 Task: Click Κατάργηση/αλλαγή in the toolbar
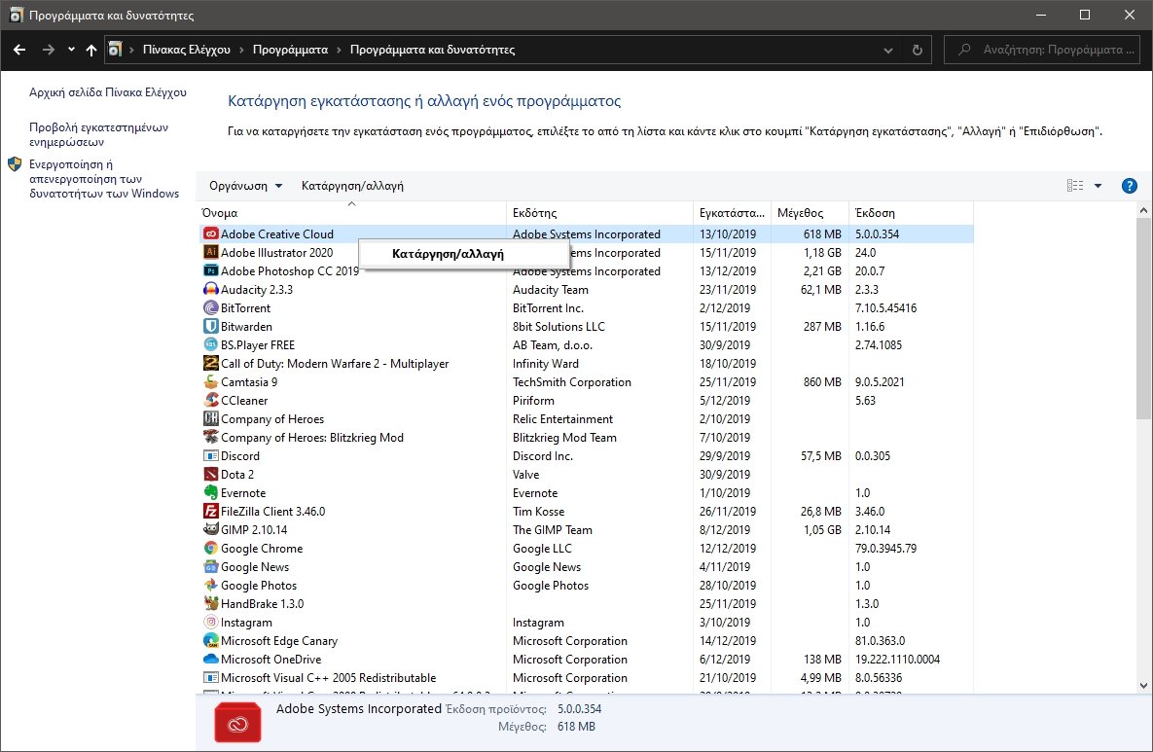pos(352,186)
